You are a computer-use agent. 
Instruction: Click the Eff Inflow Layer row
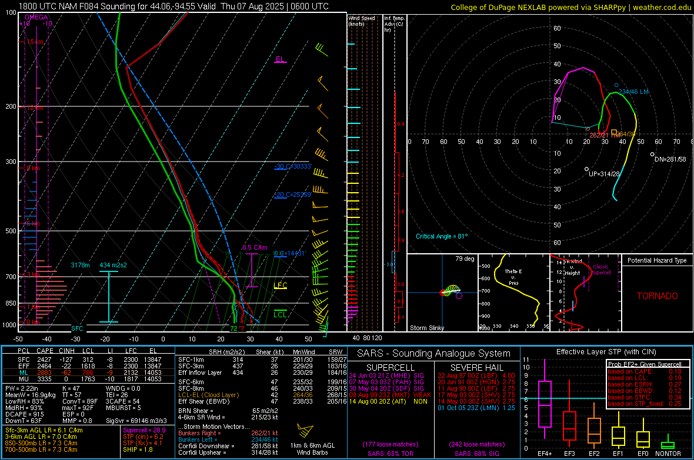point(262,372)
